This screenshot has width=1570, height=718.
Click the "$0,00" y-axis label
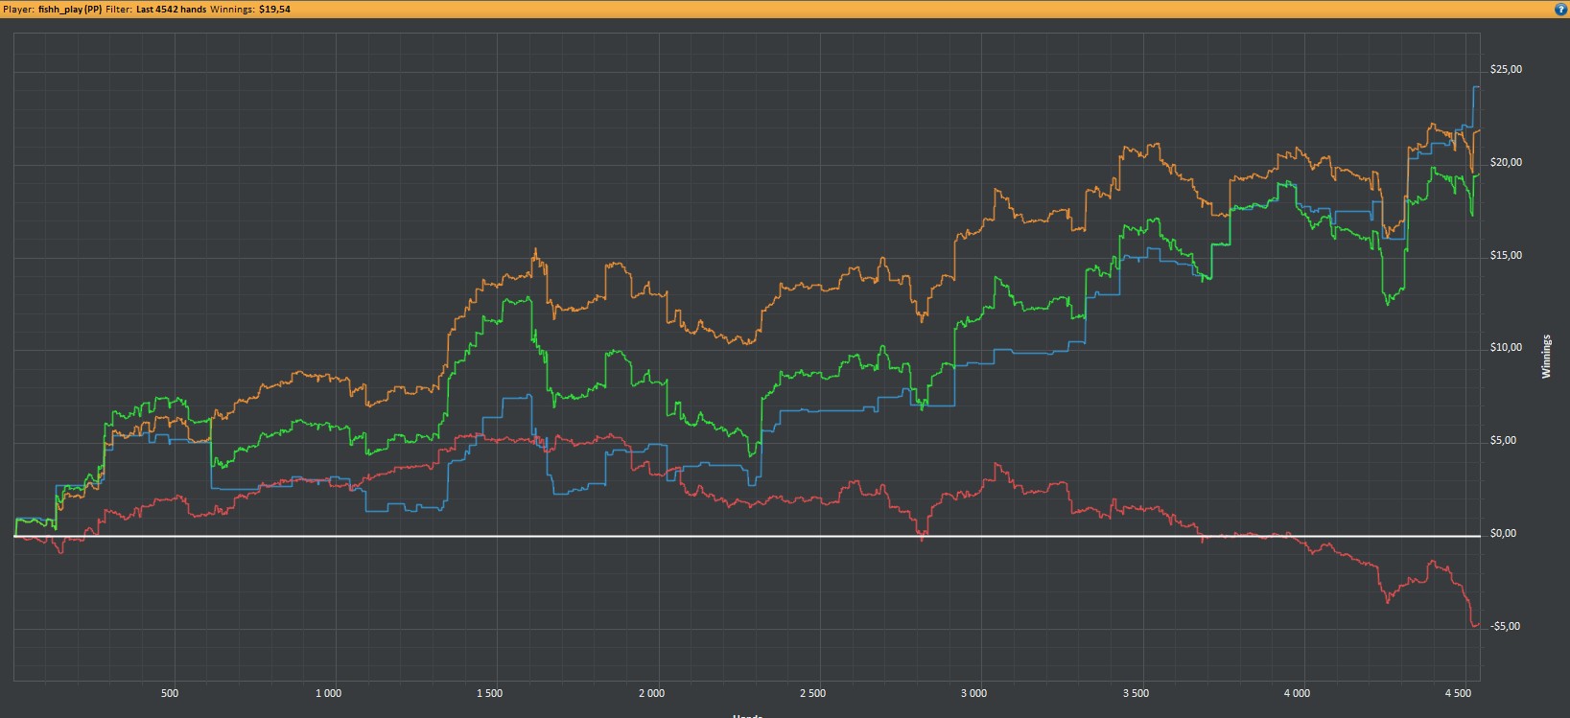tap(1503, 534)
